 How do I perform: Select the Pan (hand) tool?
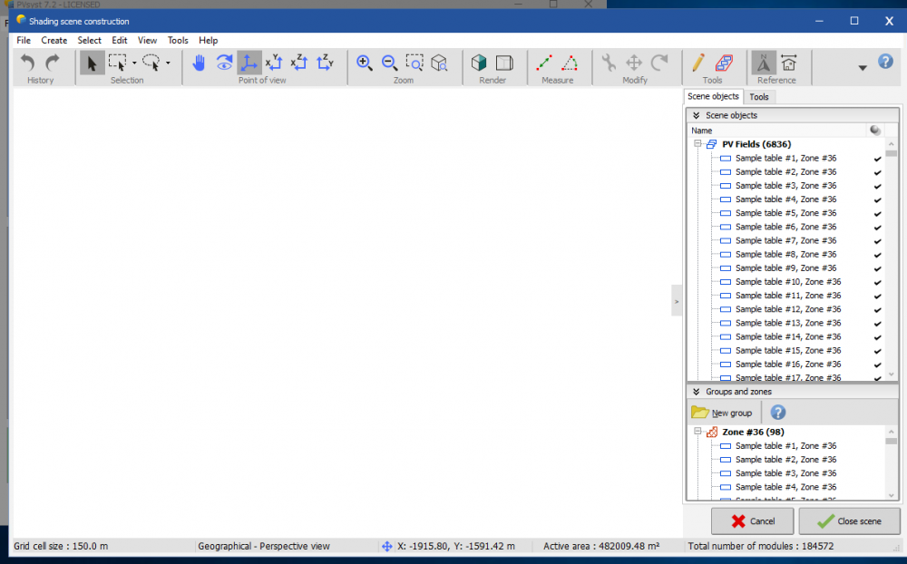[199, 63]
